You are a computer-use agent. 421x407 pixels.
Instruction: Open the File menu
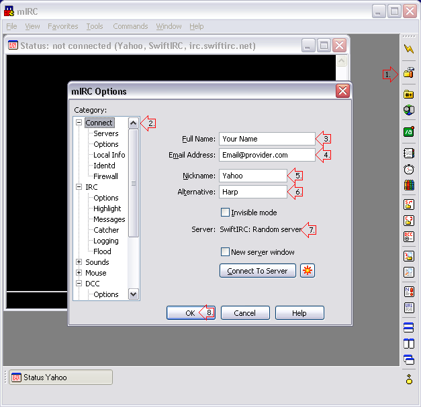coord(11,26)
